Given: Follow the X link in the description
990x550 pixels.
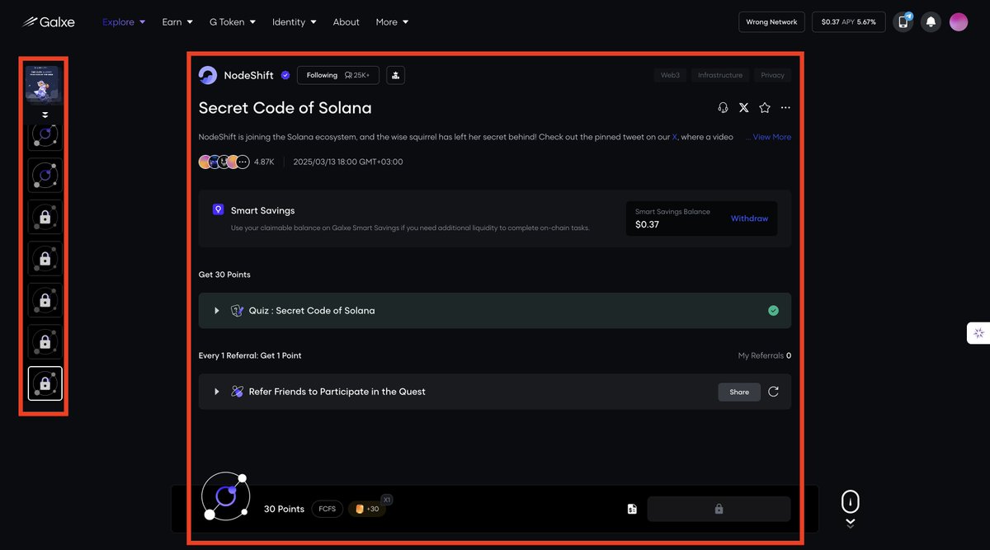Looking at the screenshot, I should click(x=675, y=137).
